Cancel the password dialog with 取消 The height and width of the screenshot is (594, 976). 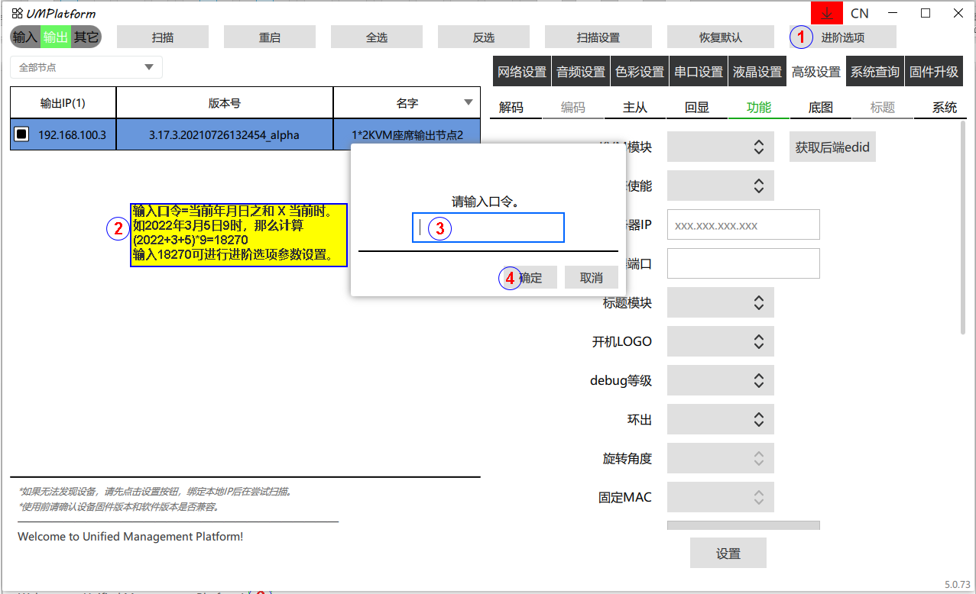pyautogui.click(x=591, y=278)
